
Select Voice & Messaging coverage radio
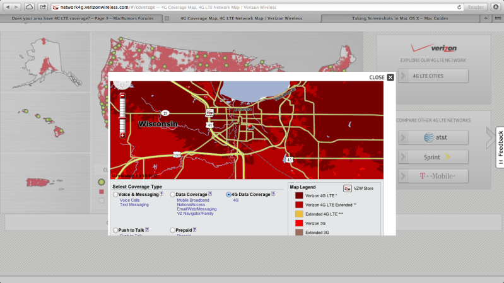click(115, 195)
